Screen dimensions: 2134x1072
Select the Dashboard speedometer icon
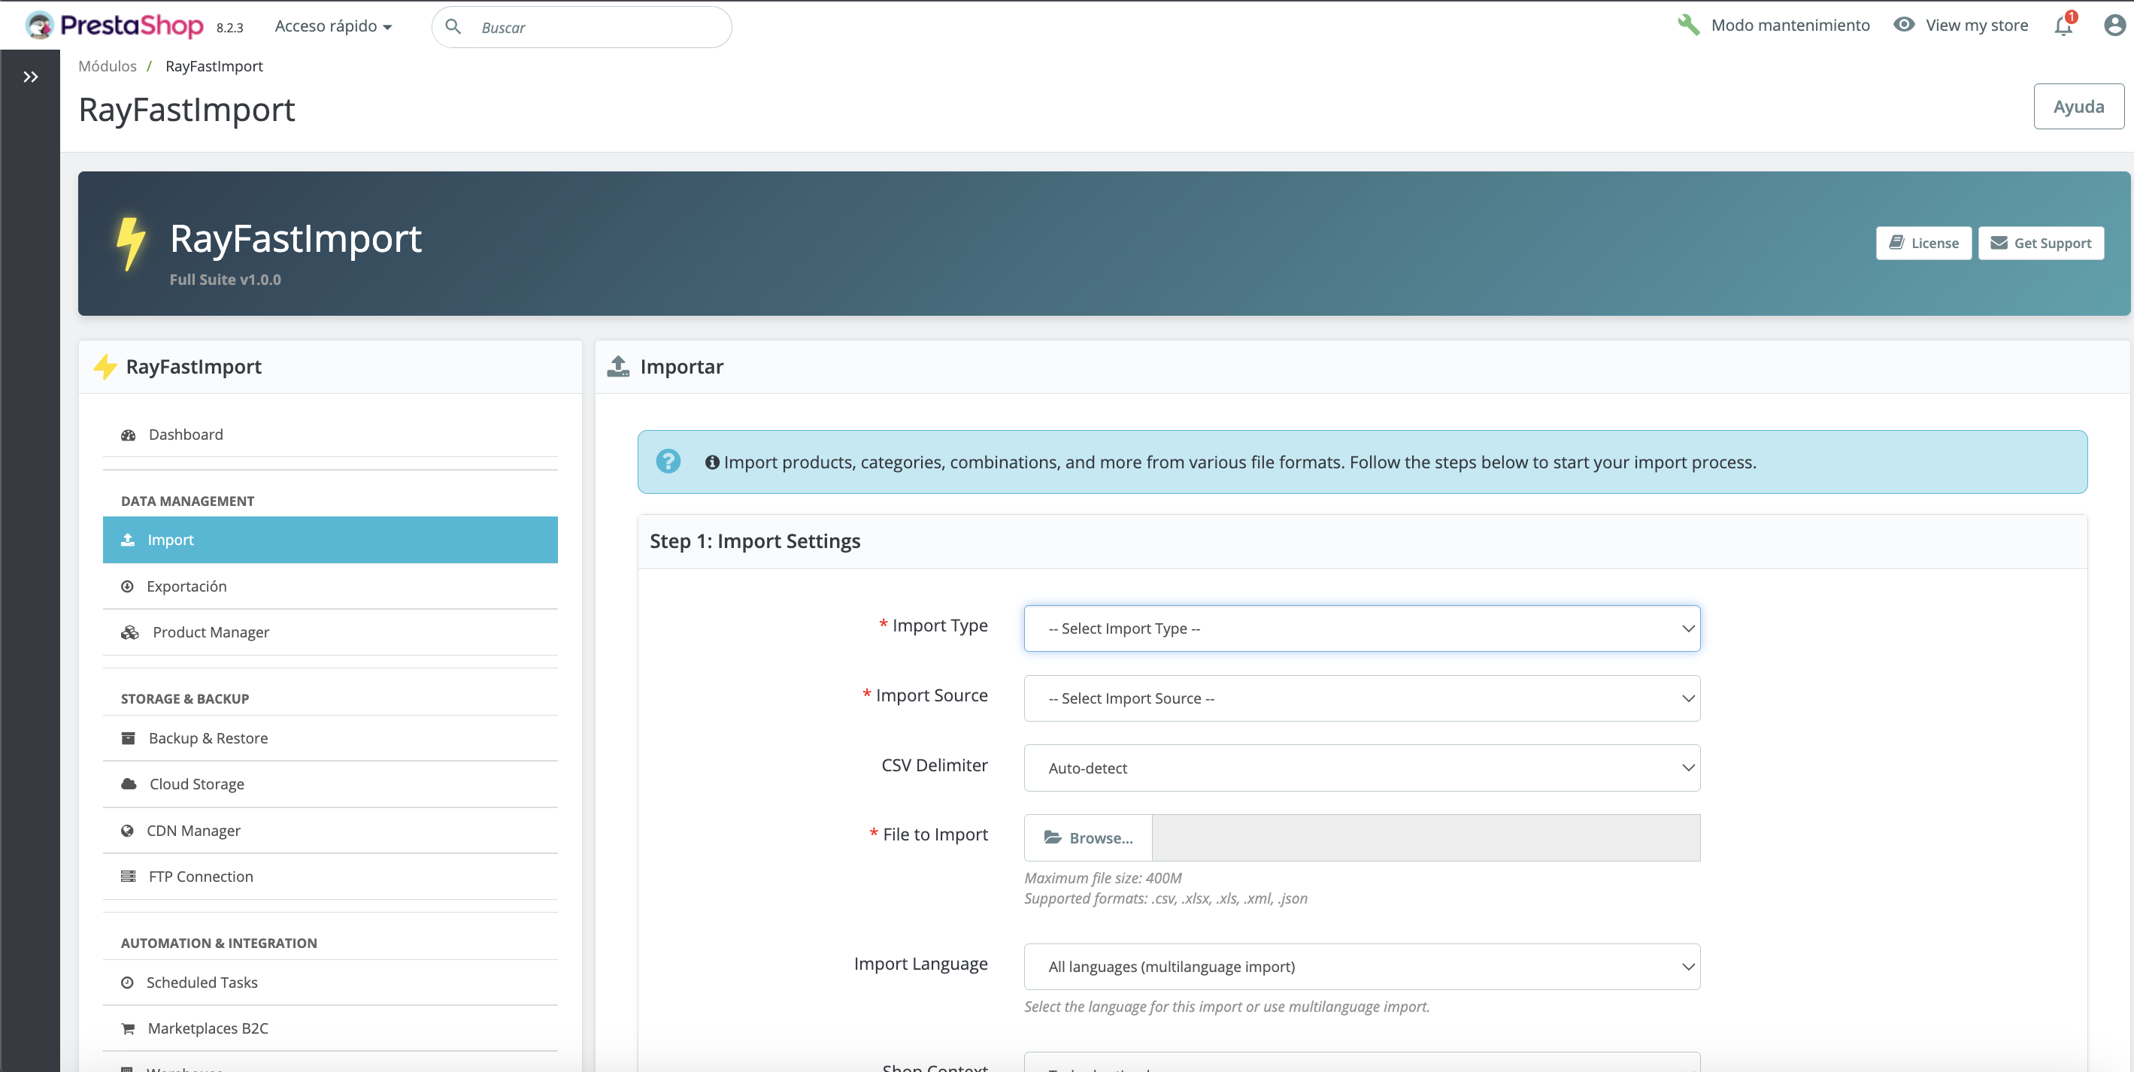[x=129, y=434]
